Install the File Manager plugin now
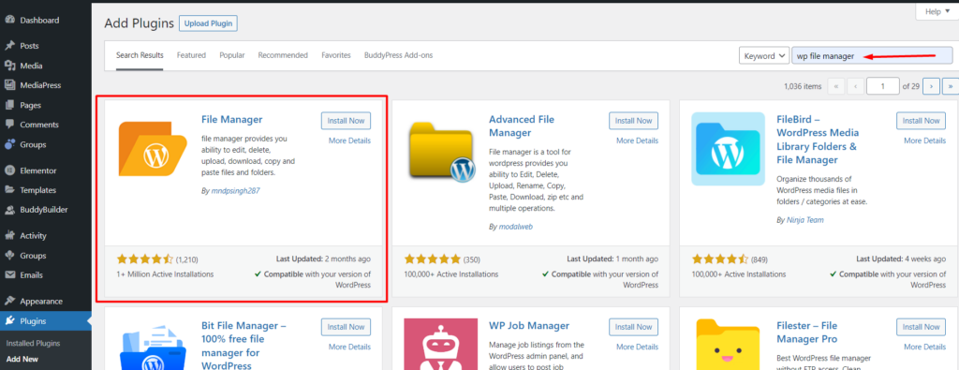The width and height of the screenshot is (959, 370). (346, 121)
